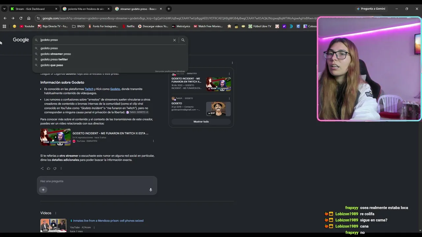Add attachment with the plus button
Viewport: 422px width, 237px height.
[43, 190]
